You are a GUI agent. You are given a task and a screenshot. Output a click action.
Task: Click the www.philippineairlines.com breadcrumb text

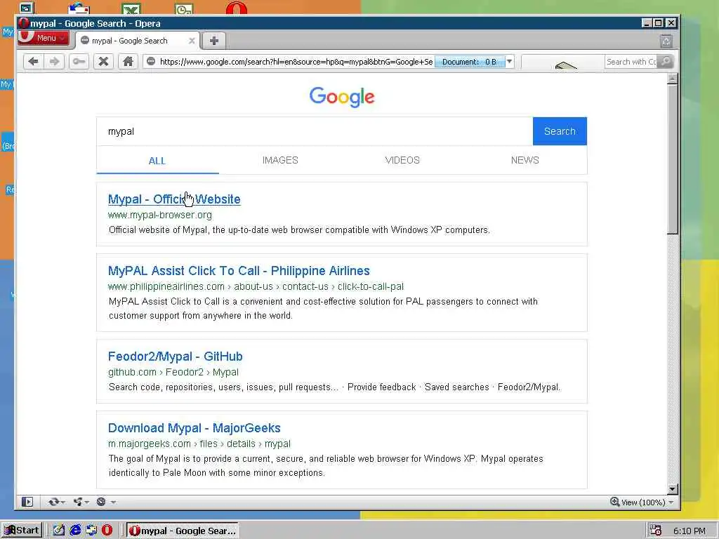[x=256, y=286]
